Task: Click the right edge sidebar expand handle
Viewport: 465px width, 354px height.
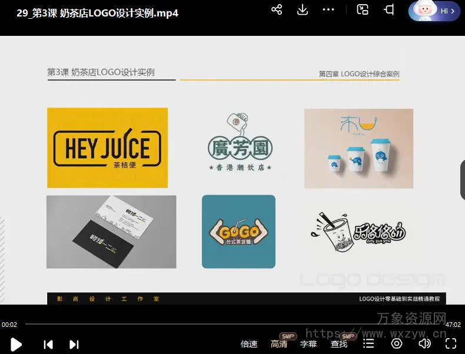Action: point(462,180)
